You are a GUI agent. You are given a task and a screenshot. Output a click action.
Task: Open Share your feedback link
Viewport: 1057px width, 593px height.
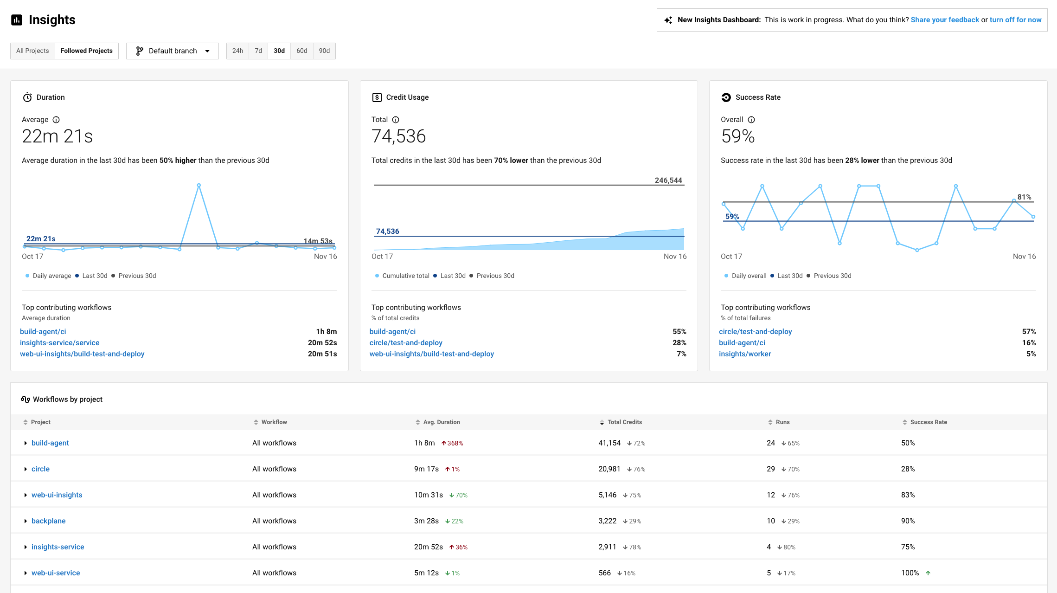(945, 20)
